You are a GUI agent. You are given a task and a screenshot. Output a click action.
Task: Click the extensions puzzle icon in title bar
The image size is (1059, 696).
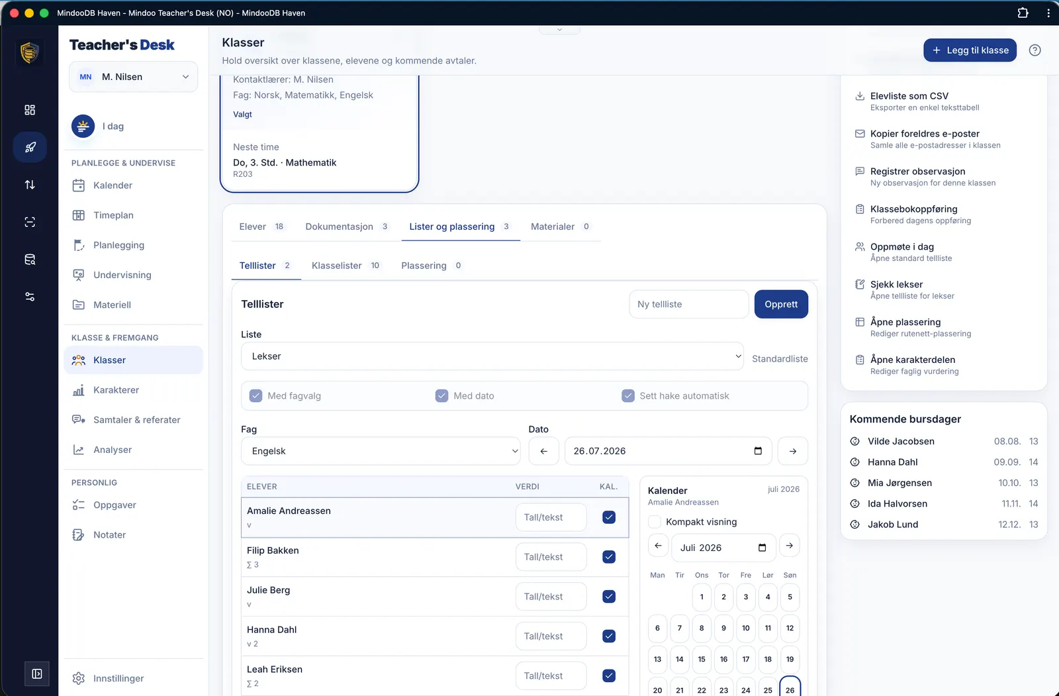(x=1023, y=13)
